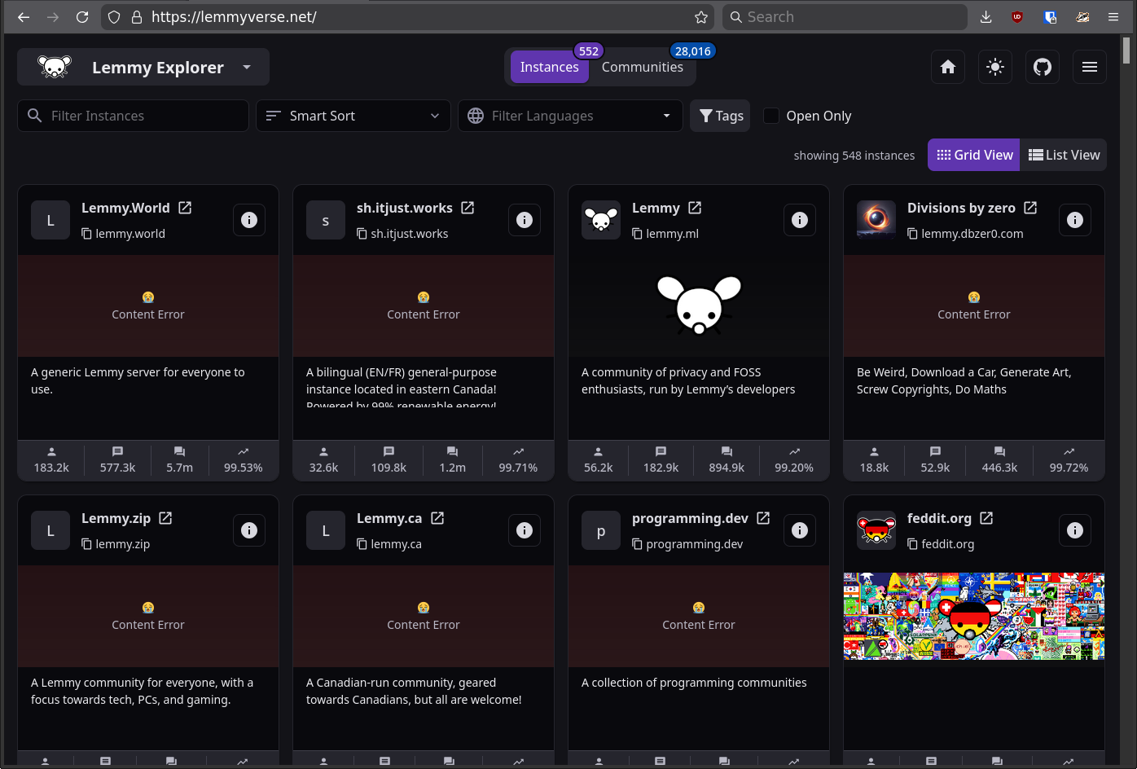Expand the Smart Sort dropdown
Screen dimensions: 1137x769
[x=353, y=116]
